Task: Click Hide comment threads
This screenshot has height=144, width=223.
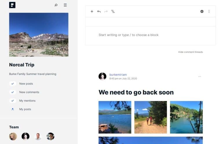Action: pos(191,52)
